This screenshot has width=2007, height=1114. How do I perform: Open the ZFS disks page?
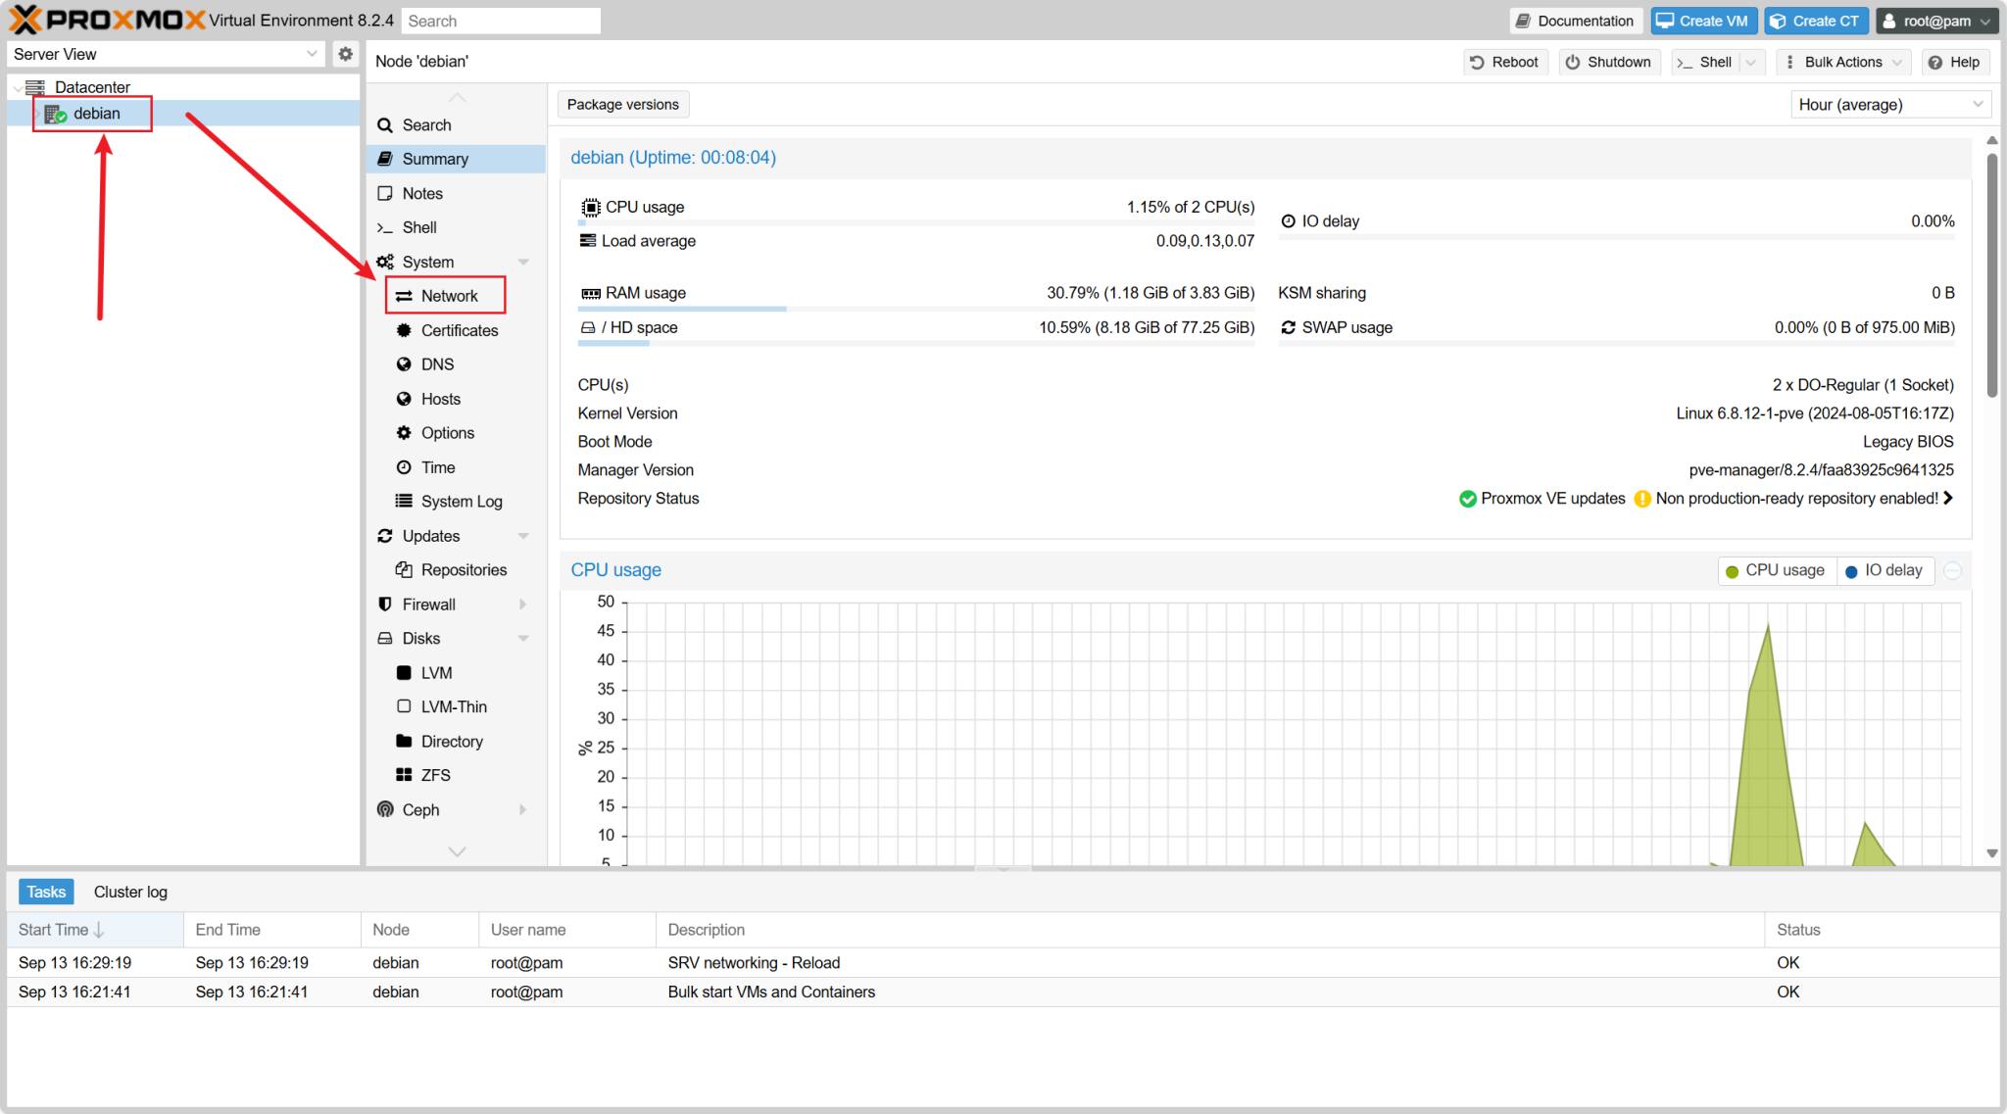tap(435, 775)
